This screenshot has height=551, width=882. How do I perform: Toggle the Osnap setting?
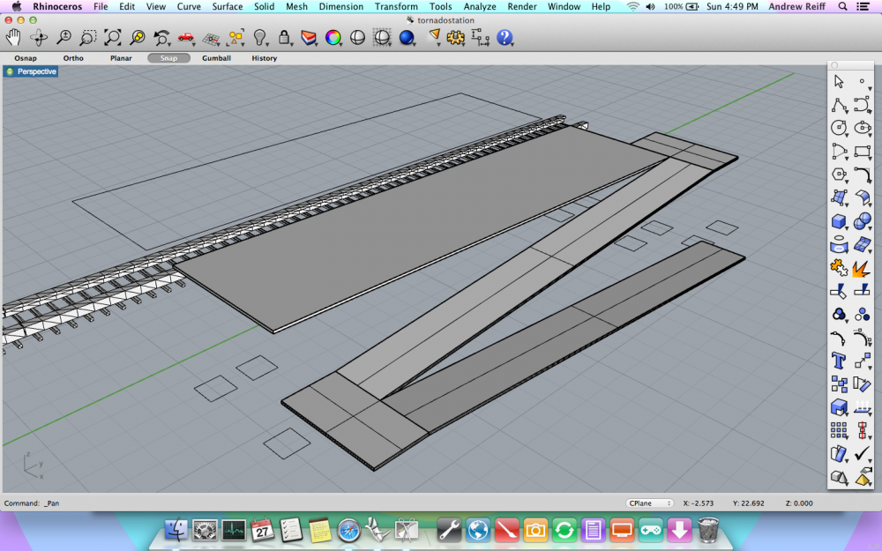pos(26,58)
